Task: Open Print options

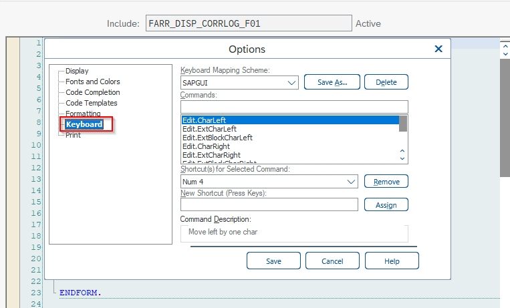Action: 73,135
